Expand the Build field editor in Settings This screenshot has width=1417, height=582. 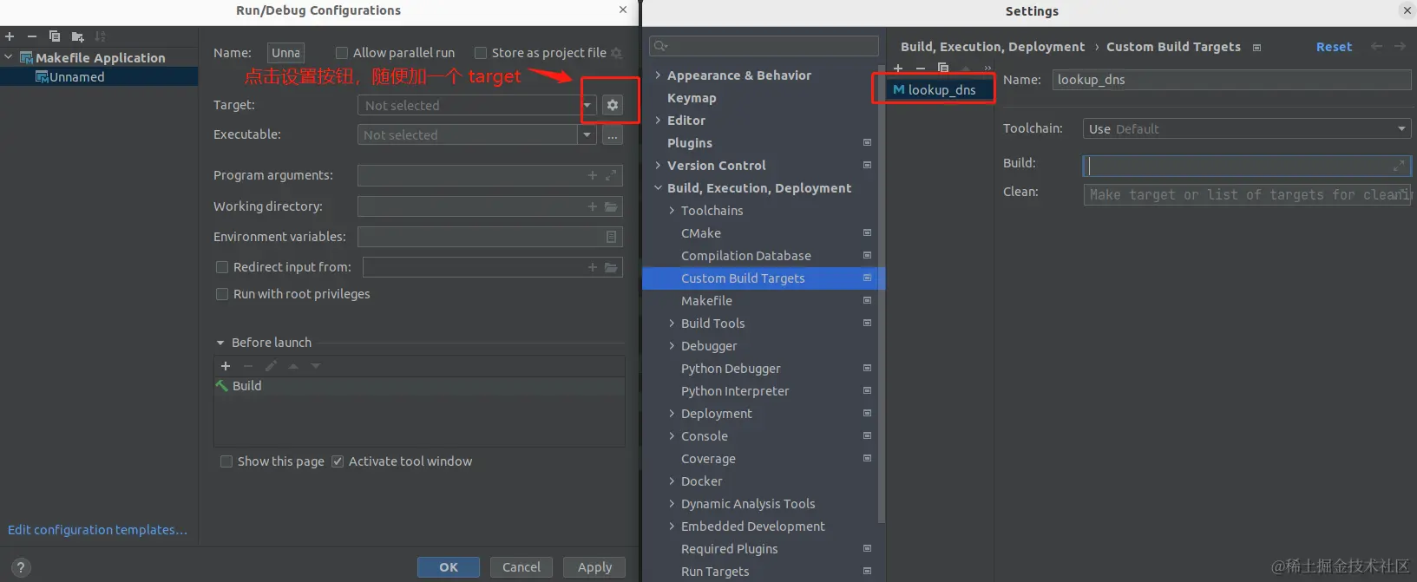click(1399, 166)
